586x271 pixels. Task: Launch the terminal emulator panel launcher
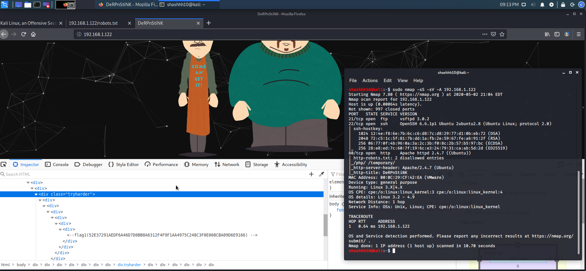tap(37, 5)
